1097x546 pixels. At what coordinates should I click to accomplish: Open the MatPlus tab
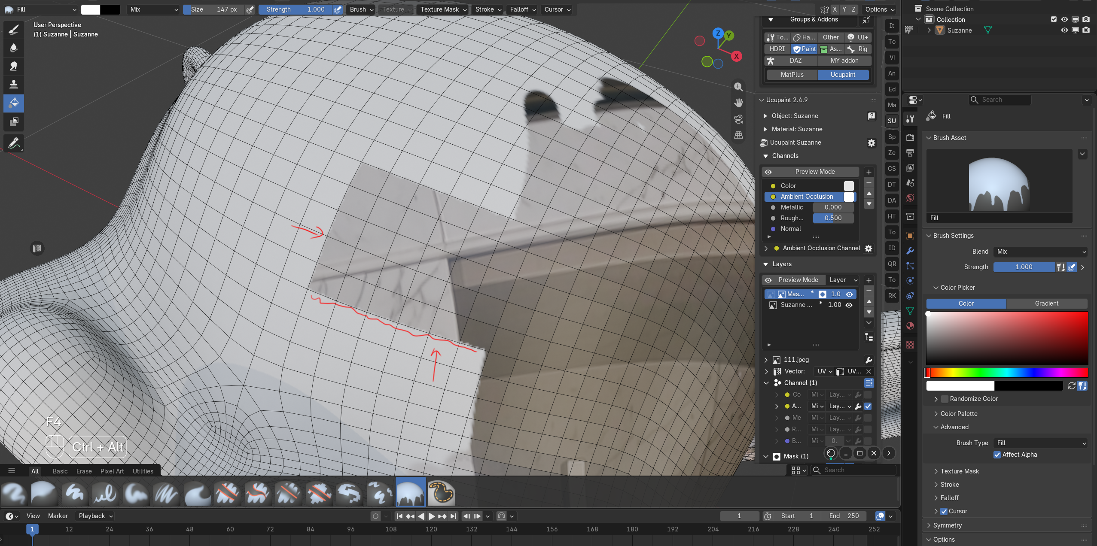coord(792,75)
